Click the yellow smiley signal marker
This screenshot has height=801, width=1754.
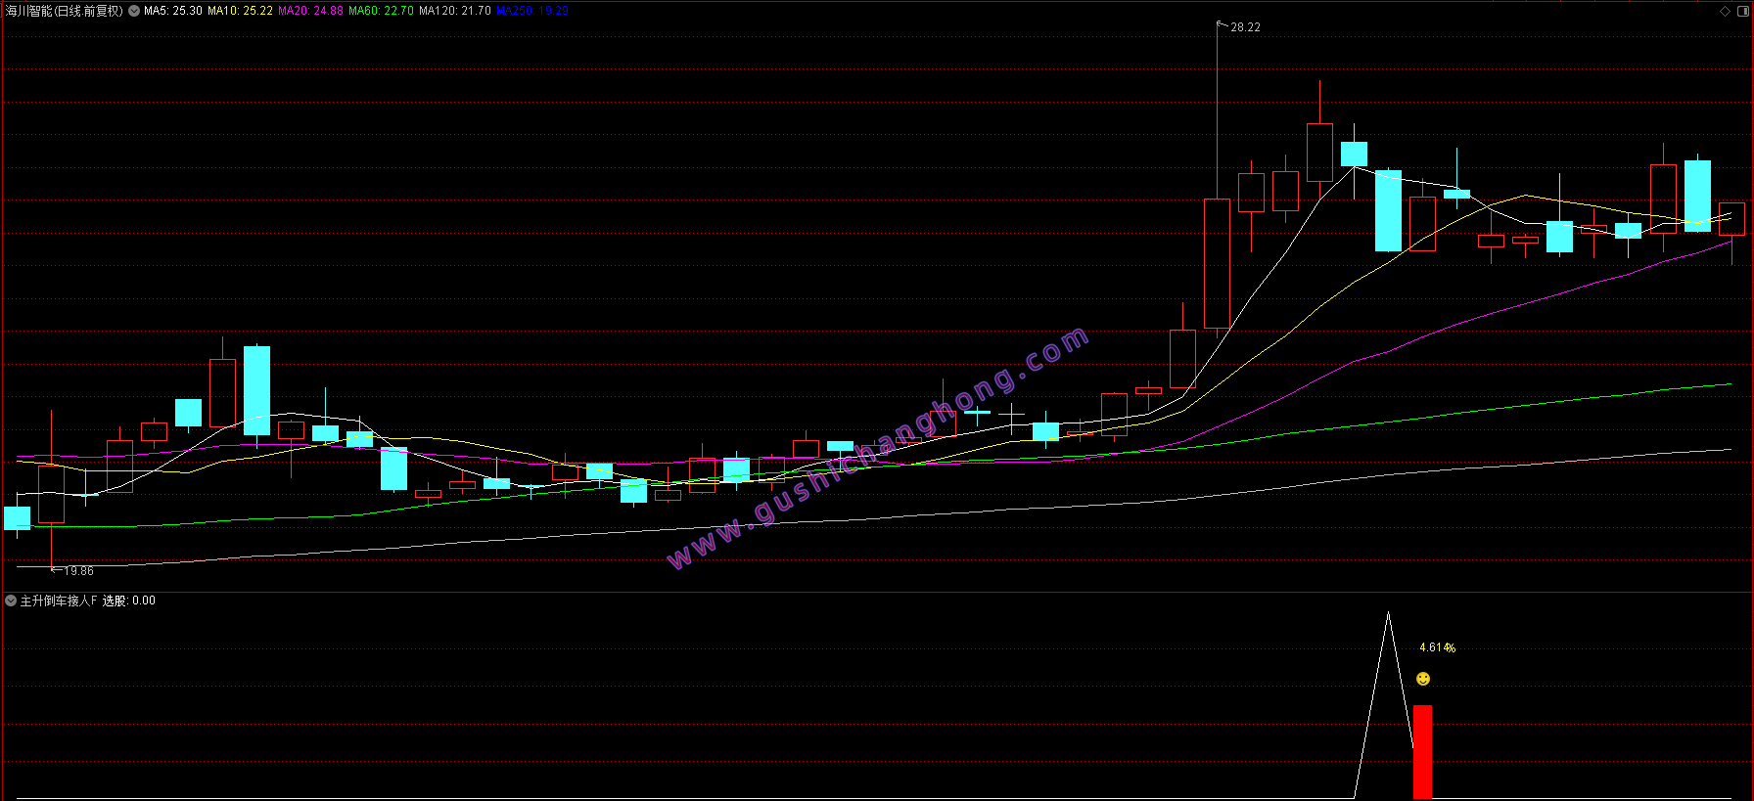coord(1423,679)
